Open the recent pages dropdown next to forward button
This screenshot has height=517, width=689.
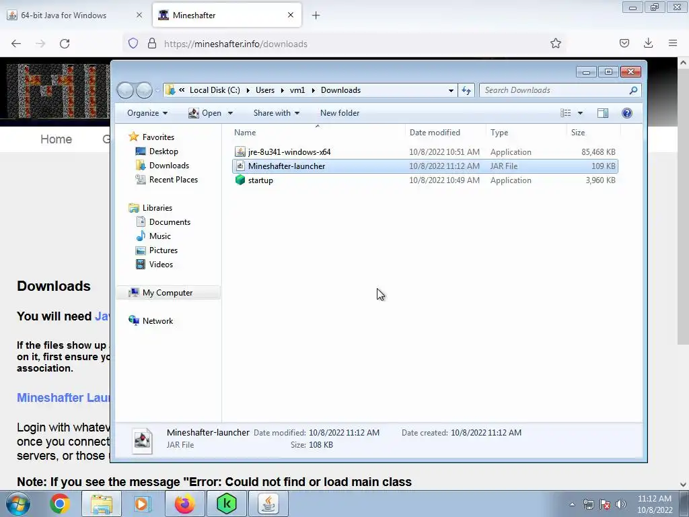pos(157,90)
